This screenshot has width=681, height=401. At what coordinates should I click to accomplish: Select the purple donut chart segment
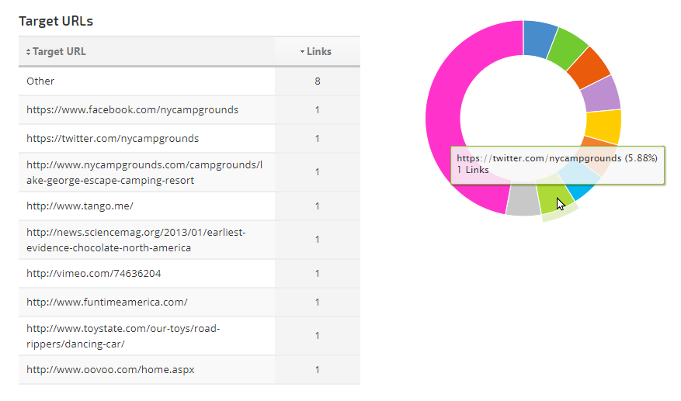[602, 94]
